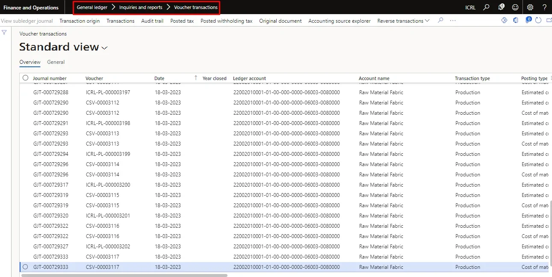Click Ledger account column header

click(x=249, y=78)
